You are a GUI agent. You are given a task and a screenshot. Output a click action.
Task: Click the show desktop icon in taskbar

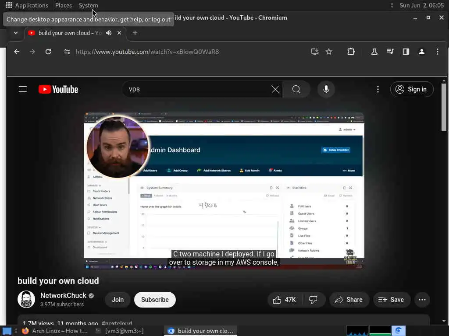(x=7, y=331)
